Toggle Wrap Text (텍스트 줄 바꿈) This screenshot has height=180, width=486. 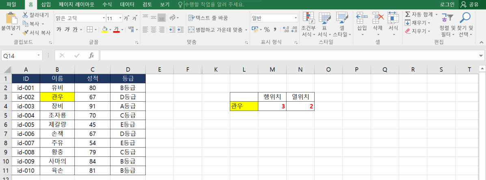(x=208, y=18)
